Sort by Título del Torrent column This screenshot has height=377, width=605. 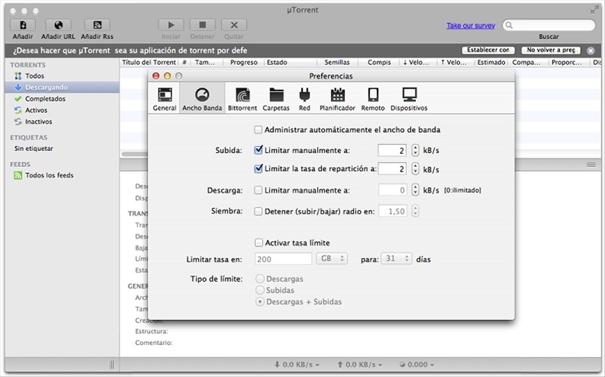pyautogui.click(x=148, y=63)
